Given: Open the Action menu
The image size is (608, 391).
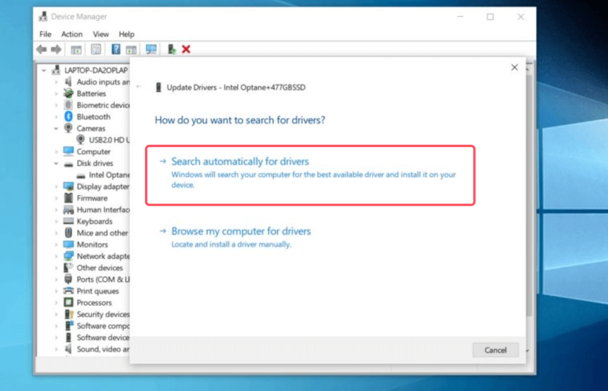Looking at the screenshot, I should [x=71, y=34].
